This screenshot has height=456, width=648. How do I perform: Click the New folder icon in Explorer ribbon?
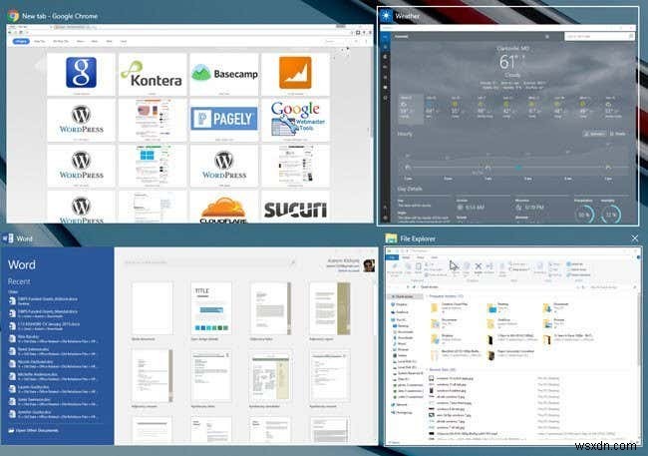tap(502, 268)
